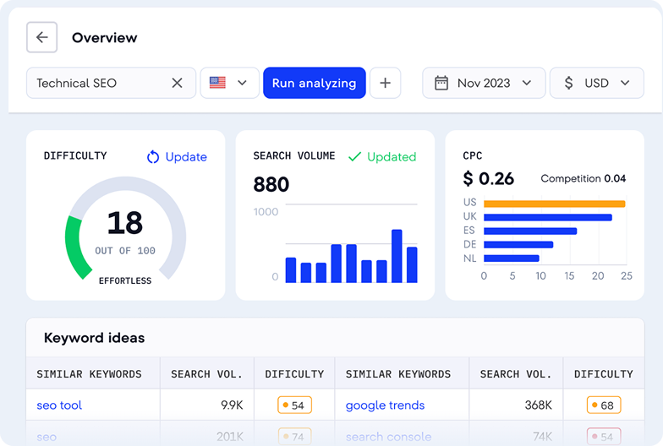Image resolution: width=663 pixels, height=446 pixels.
Task: Open the country selector dropdown arrow
Action: click(x=243, y=83)
